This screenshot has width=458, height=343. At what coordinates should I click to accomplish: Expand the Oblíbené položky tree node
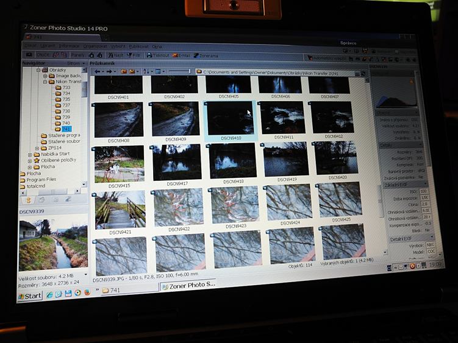29,161
